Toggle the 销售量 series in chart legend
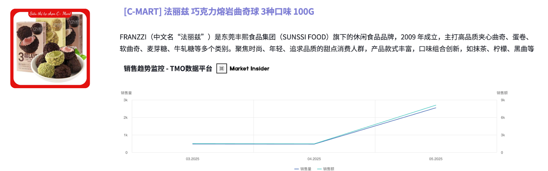 (303, 169)
